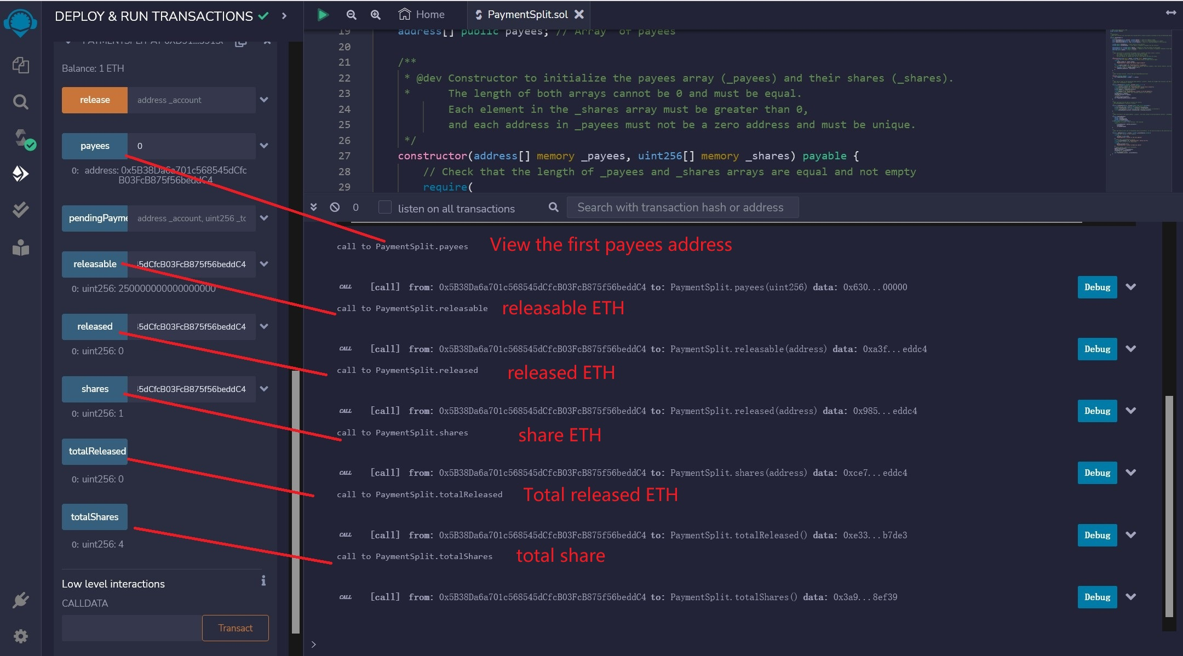Image resolution: width=1183 pixels, height=656 pixels.
Task: Click the Transact button under low level interactions
Action: pyautogui.click(x=235, y=628)
